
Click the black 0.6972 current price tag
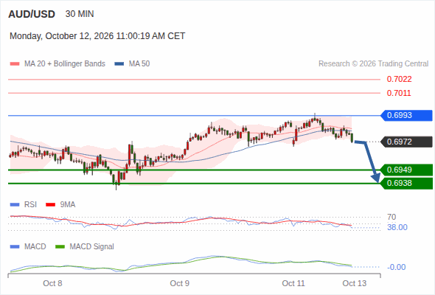(406, 142)
